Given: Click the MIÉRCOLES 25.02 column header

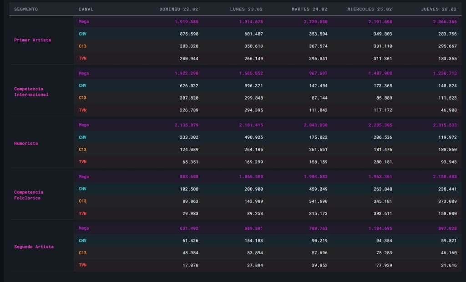Looking at the screenshot, I should pos(370,9).
